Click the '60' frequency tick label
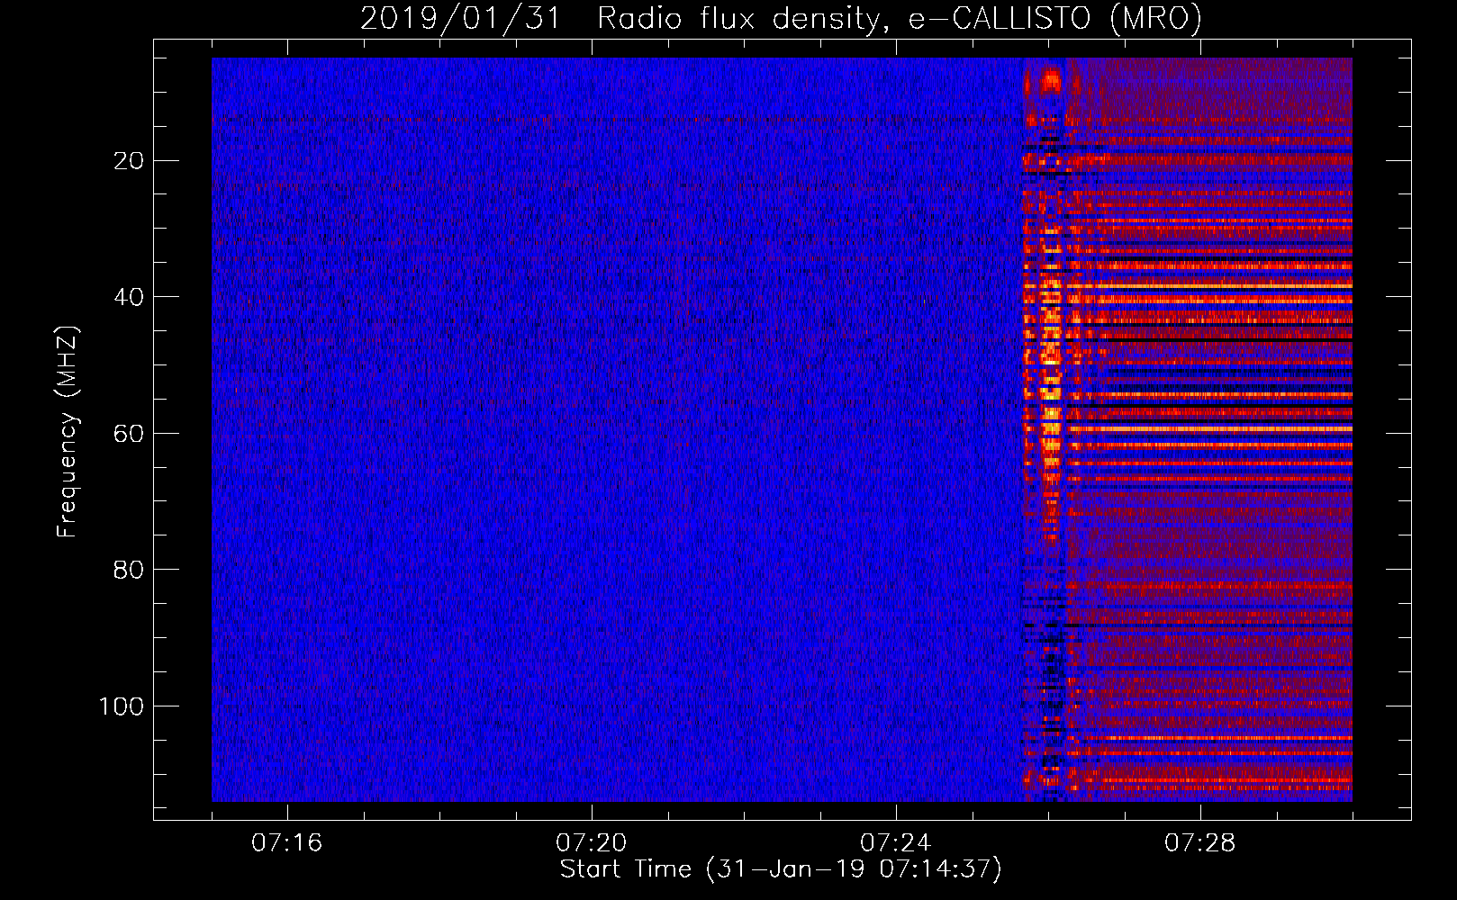The height and width of the screenshot is (900, 1457). pyautogui.click(x=129, y=434)
